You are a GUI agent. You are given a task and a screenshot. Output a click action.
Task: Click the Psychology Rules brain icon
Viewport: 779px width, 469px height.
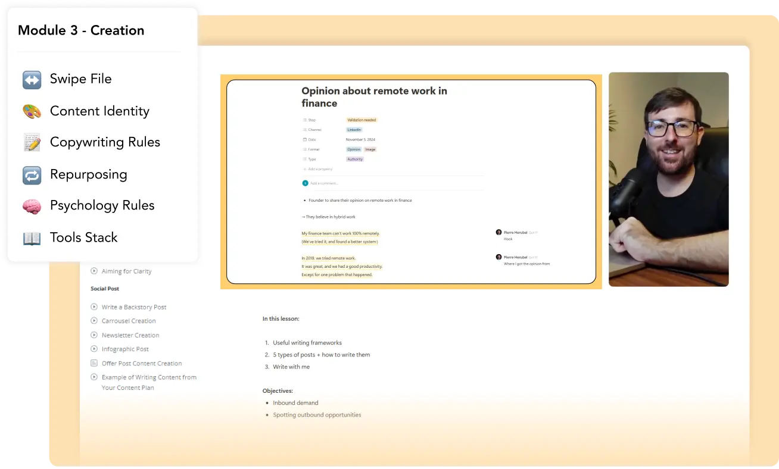(x=32, y=207)
